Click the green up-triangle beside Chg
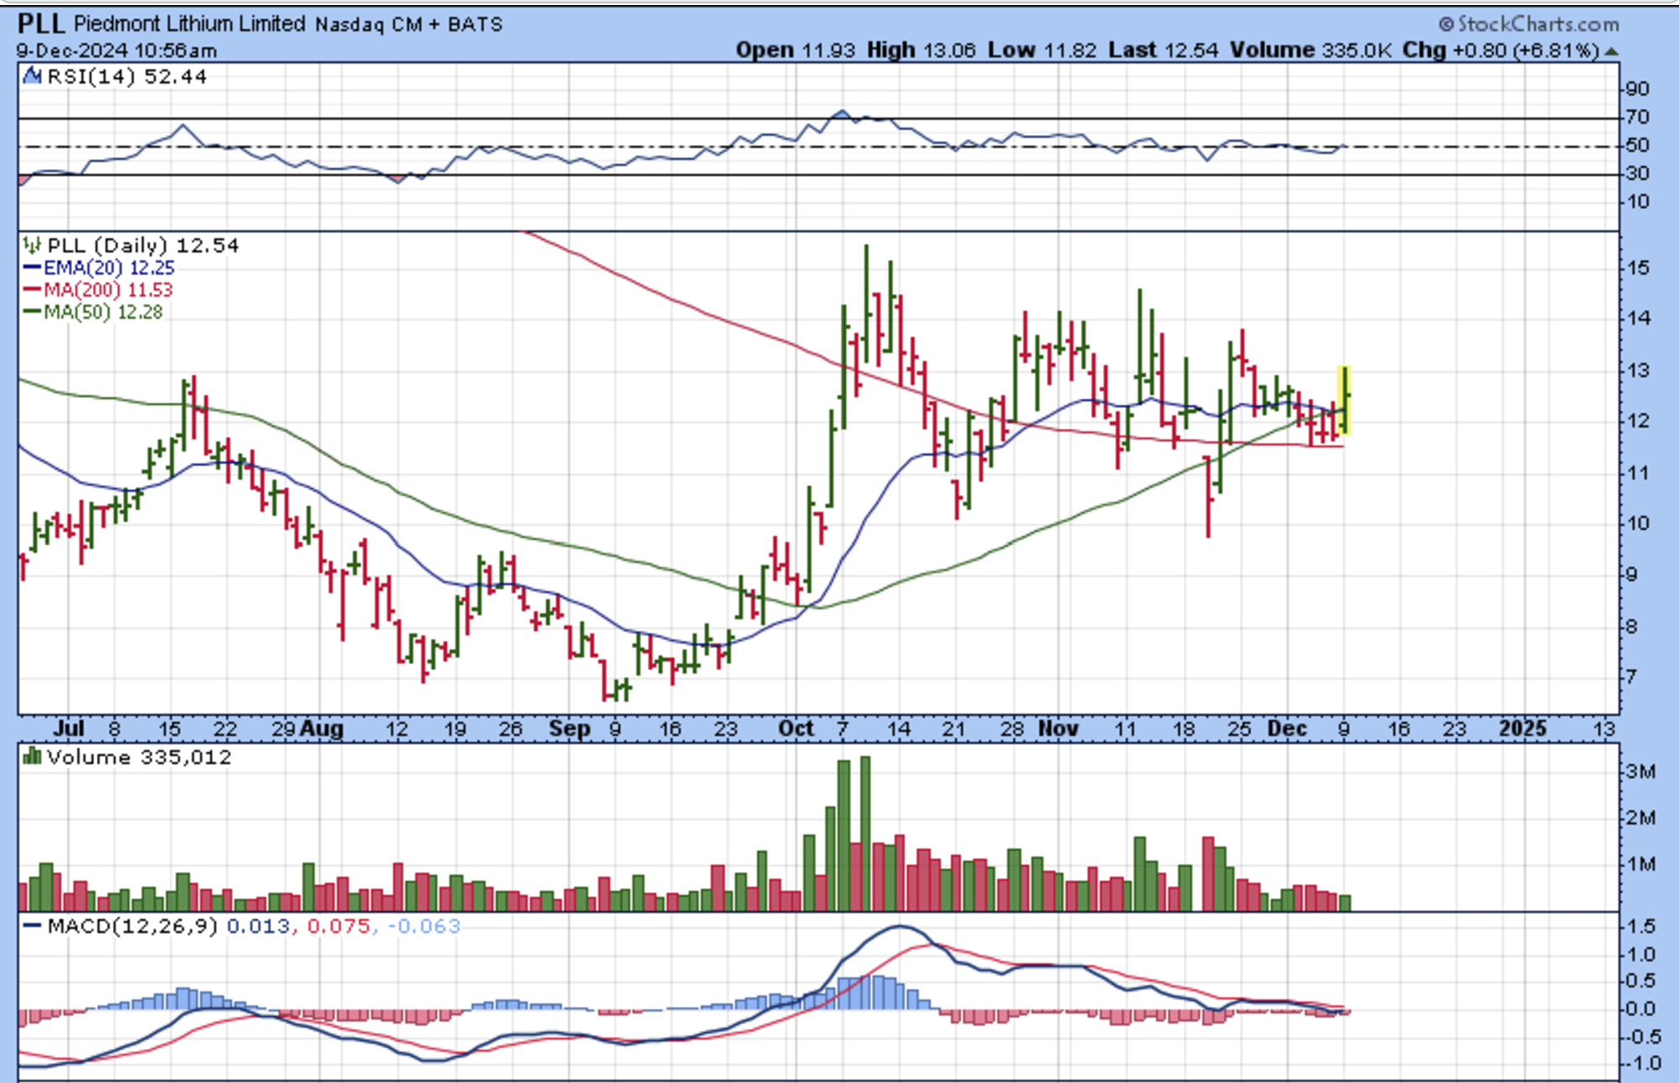This screenshot has height=1083, width=1679. 1611,51
